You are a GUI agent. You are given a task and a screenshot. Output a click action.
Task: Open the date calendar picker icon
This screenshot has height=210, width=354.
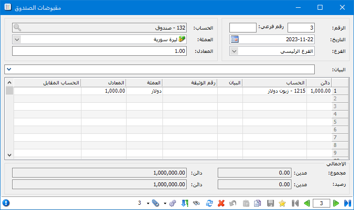[x=235, y=39]
